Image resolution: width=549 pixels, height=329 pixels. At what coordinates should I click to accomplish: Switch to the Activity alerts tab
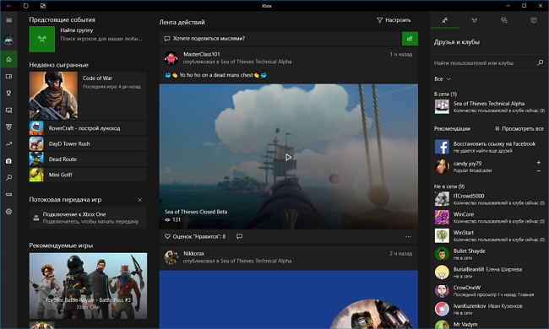pos(534,20)
